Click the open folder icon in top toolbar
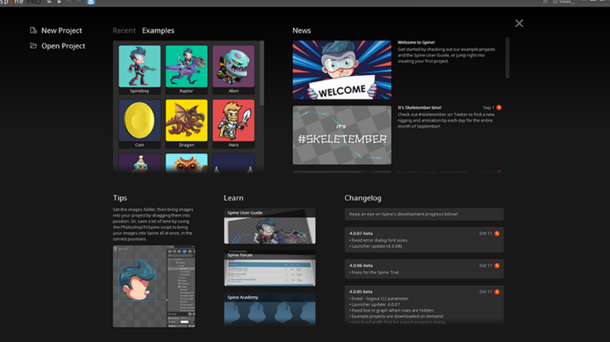Image resolution: width=610 pixels, height=342 pixels. tap(49, 2)
